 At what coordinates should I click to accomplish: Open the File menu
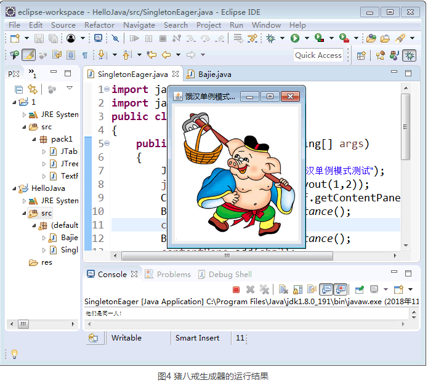pos(14,25)
